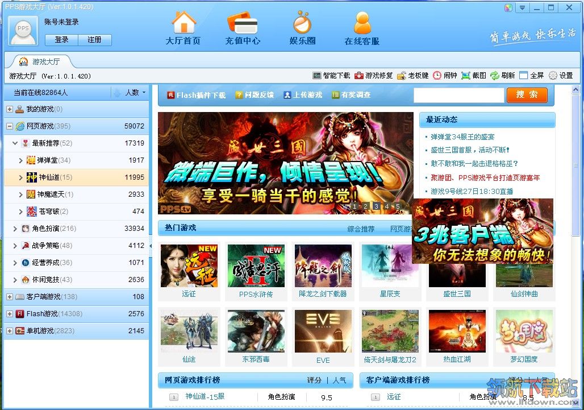Open the 问题反馈 feedback link
This screenshot has width=584, height=410.
tap(255, 95)
